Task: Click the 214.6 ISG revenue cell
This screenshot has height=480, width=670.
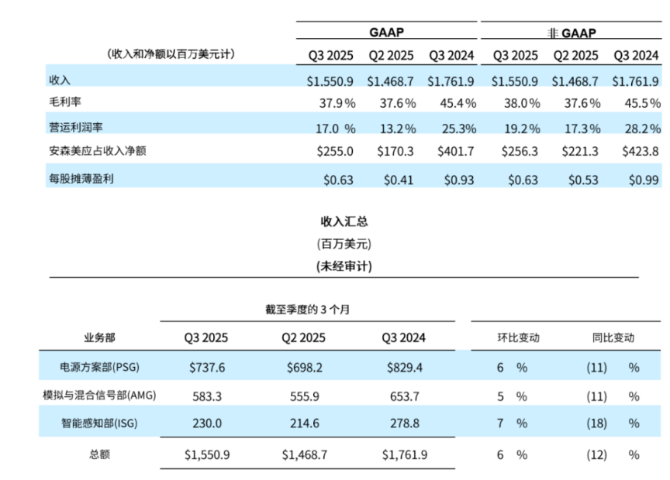Action: point(304,423)
